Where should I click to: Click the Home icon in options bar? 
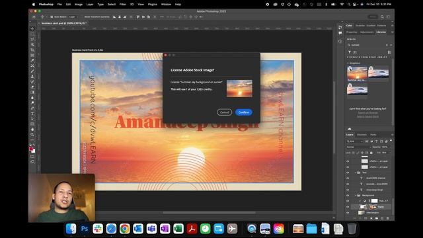click(34, 17)
